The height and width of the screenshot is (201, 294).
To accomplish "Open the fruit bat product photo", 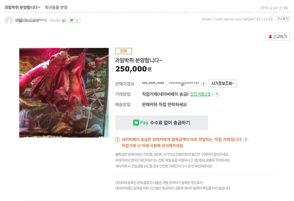I will click(x=64, y=93).
